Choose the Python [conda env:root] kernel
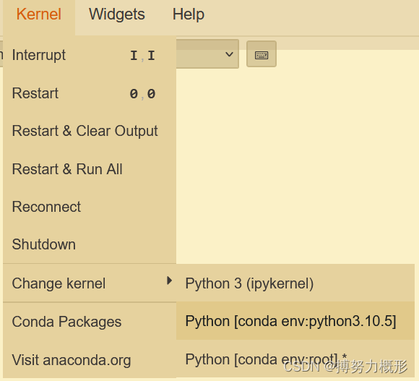 click(295, 359)
